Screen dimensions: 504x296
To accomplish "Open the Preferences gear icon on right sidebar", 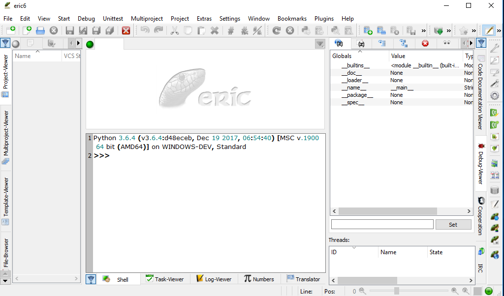I will pyautogui.click(x=494, y=96).
